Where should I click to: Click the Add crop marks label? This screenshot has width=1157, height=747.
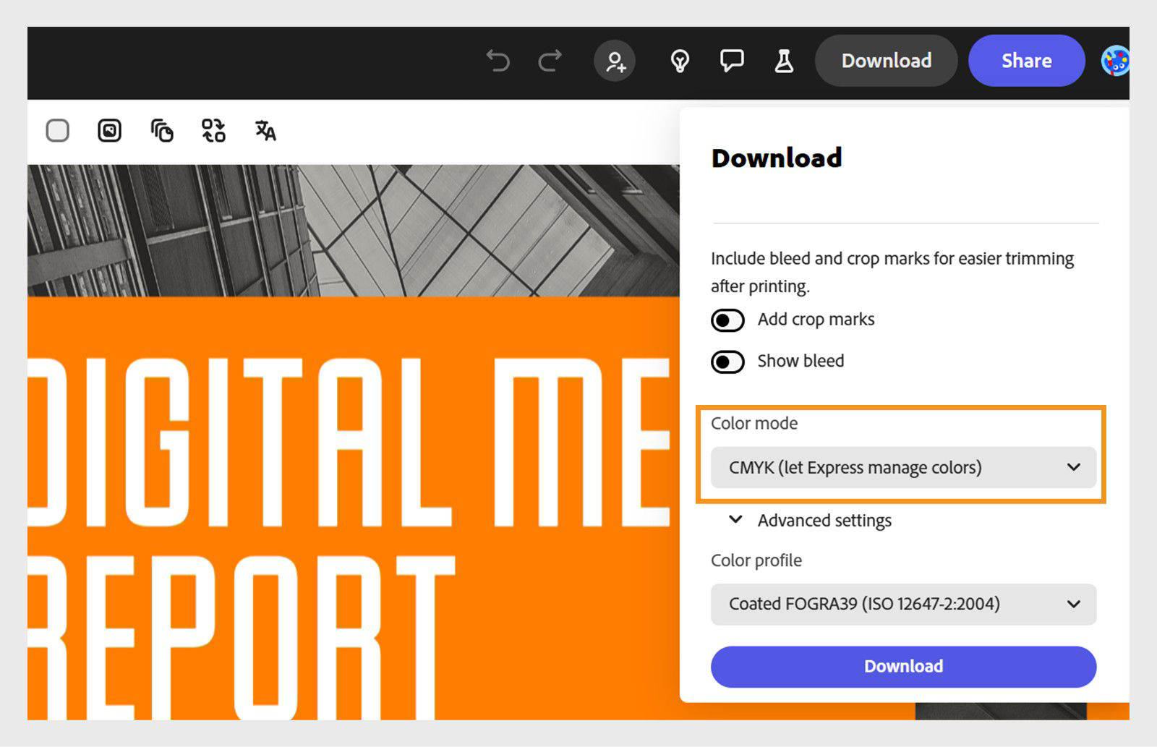click(816, 320)
